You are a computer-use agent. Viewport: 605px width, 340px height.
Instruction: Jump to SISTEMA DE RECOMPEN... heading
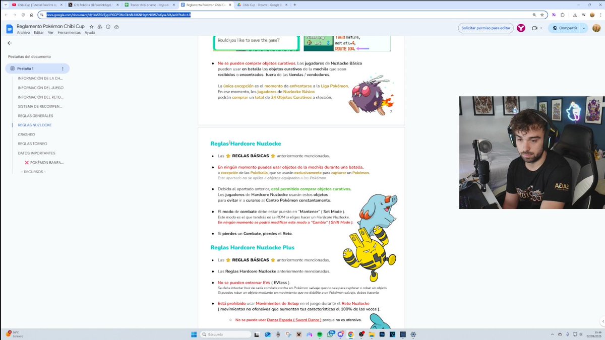tap(40, 106)
